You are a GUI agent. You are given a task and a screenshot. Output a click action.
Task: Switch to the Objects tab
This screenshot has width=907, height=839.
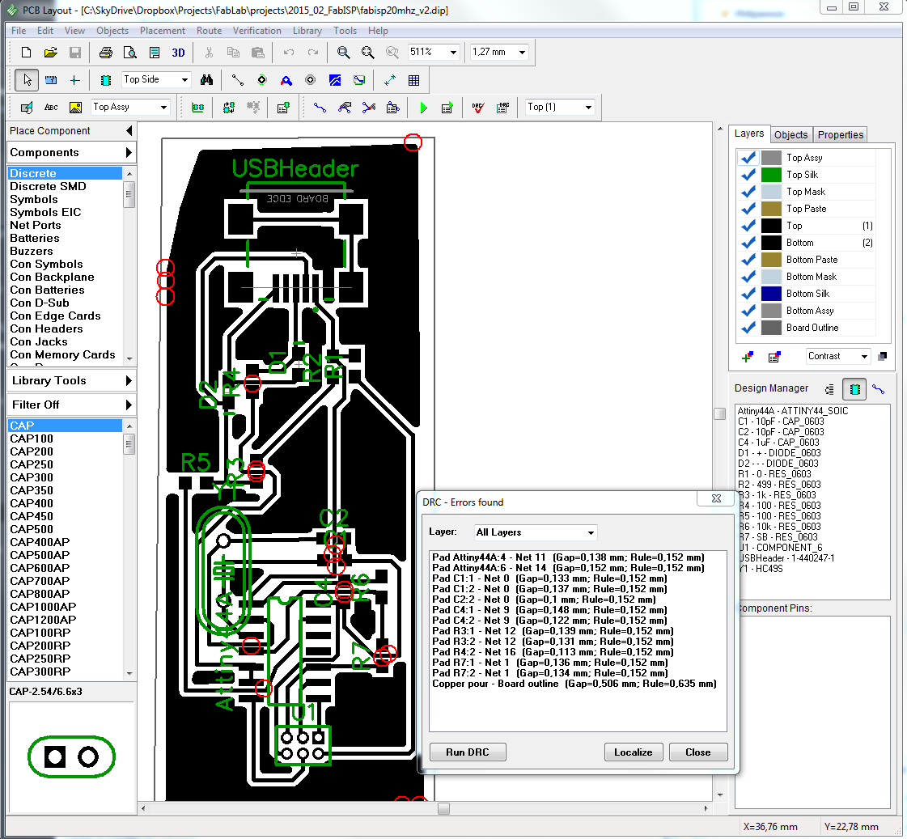790,135
